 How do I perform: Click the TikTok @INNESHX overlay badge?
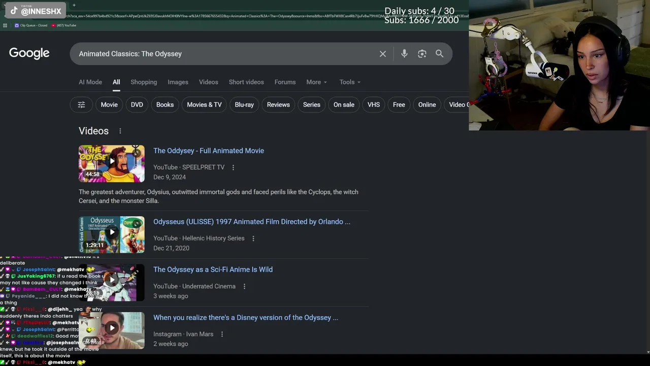click(x=36, y=11)
